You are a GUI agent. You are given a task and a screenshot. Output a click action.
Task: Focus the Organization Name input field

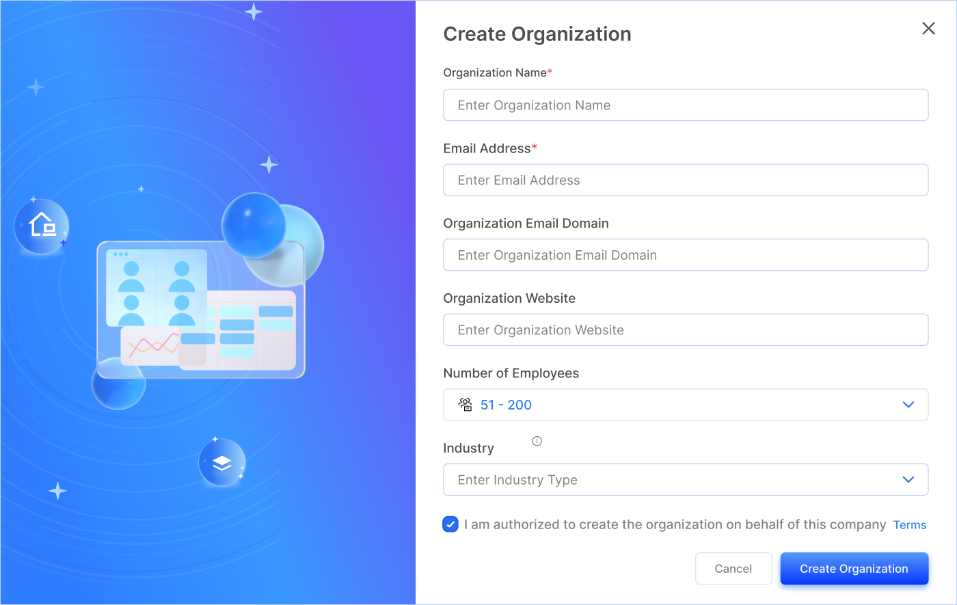coord(685,105)
